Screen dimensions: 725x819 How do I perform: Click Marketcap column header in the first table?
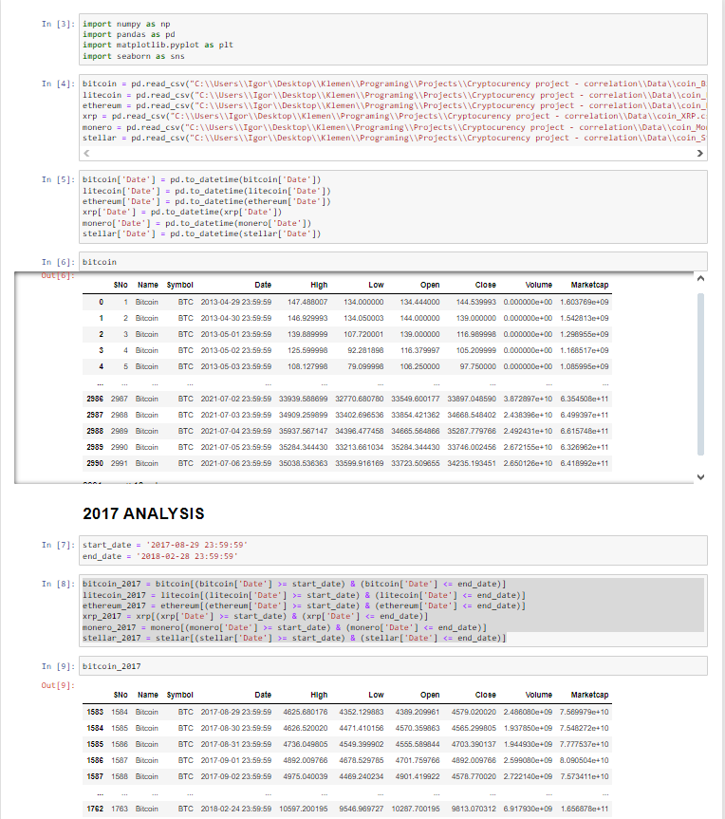tap(589, 284)
